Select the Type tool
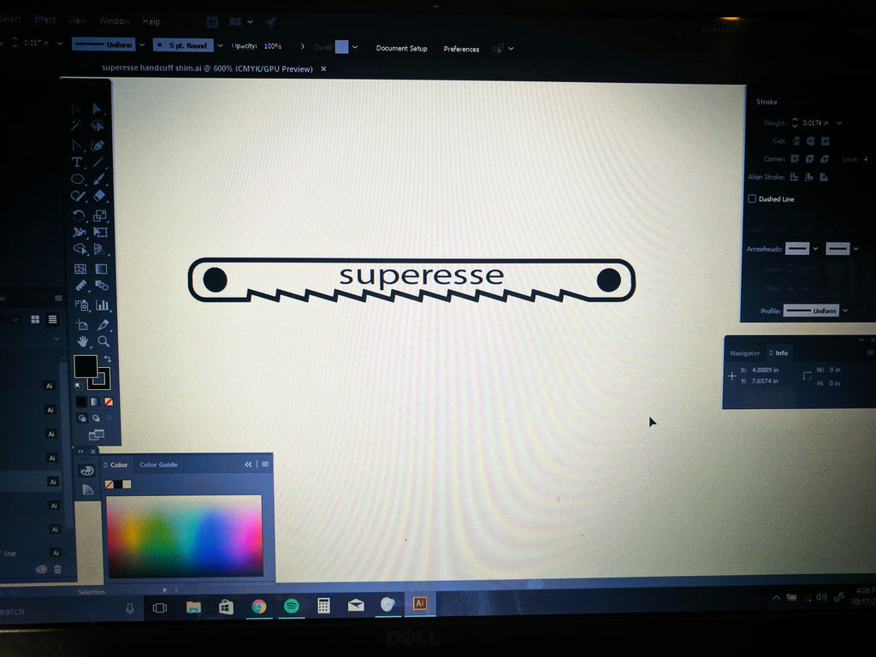This screenshot has width=876, height=657. click(x=77, y=162)
